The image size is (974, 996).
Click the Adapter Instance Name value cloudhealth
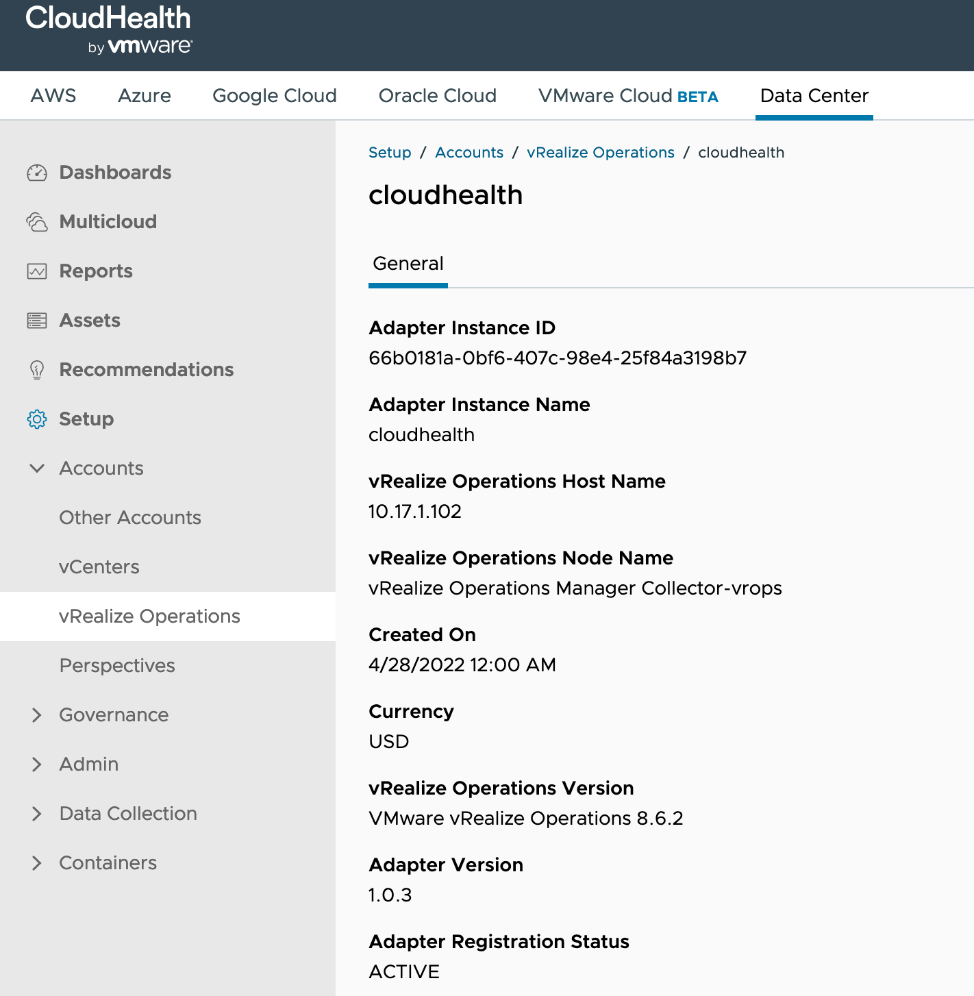coord(421,435)
